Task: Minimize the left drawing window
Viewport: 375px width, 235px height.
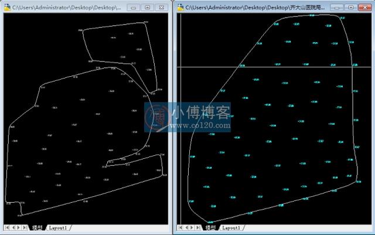Action: point(134,8)
